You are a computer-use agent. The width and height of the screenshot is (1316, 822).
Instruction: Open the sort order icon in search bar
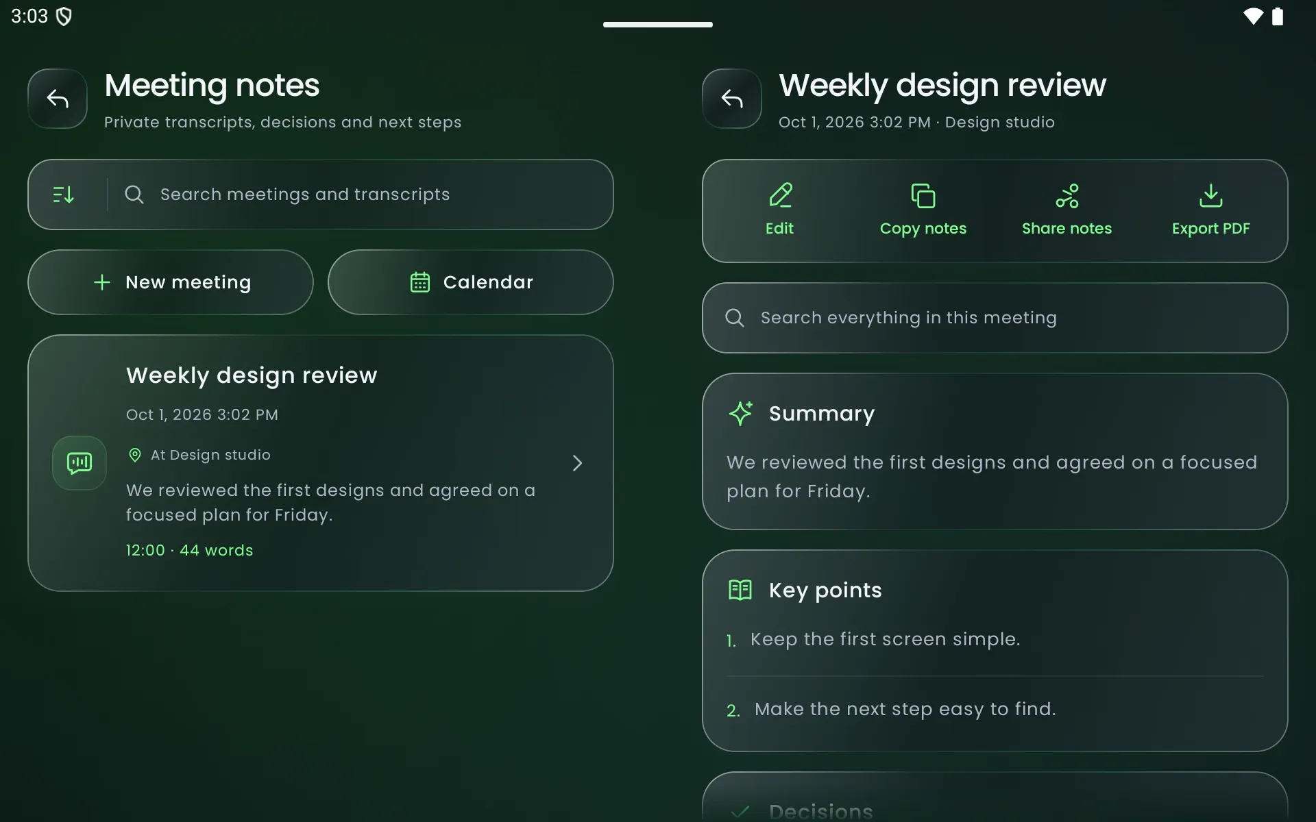(x=64, y=195)
